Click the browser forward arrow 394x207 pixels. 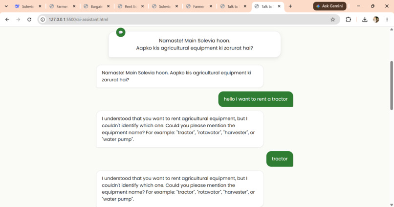(x=18, y=20)
